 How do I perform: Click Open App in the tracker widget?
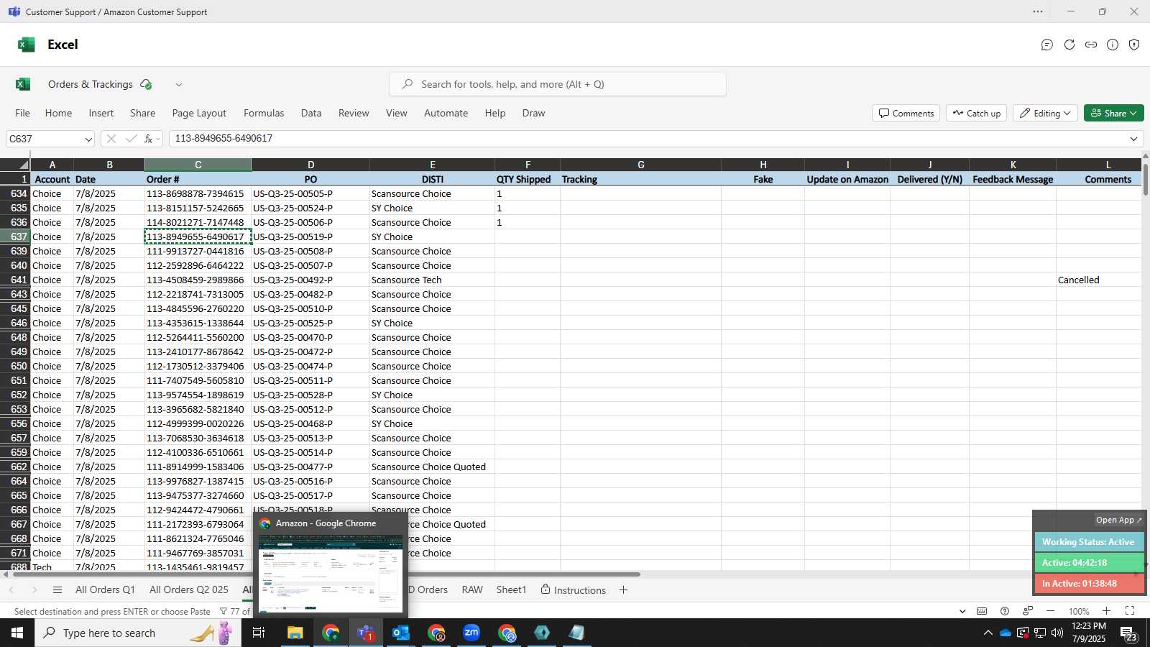(x=1119, y=520)
